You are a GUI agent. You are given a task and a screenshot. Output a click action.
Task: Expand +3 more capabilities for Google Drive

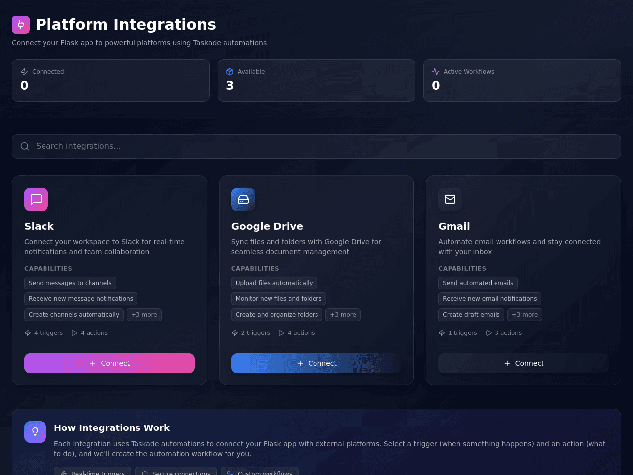click(x=343, y=315)
